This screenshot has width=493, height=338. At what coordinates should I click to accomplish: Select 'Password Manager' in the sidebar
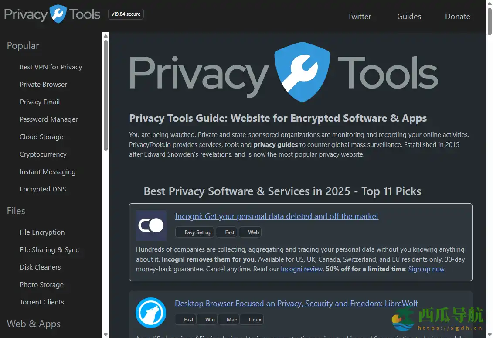click(x=48, y=119)
